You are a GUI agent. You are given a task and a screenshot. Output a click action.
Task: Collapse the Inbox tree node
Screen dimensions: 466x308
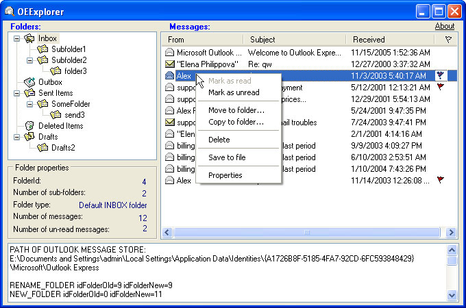click(x=17, y=38)
